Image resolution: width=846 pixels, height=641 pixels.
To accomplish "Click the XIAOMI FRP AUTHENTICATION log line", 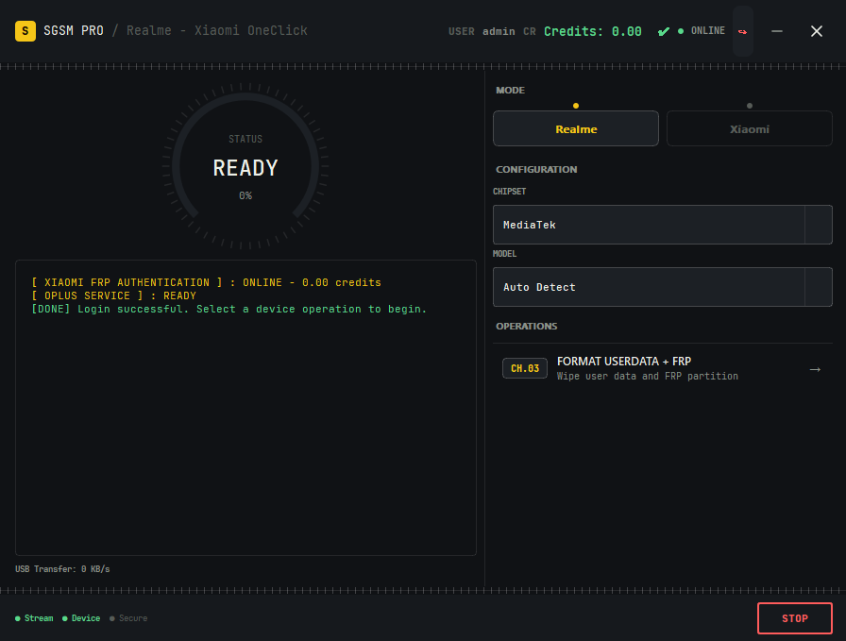I will pyautogui.click(x=206, y=282).
